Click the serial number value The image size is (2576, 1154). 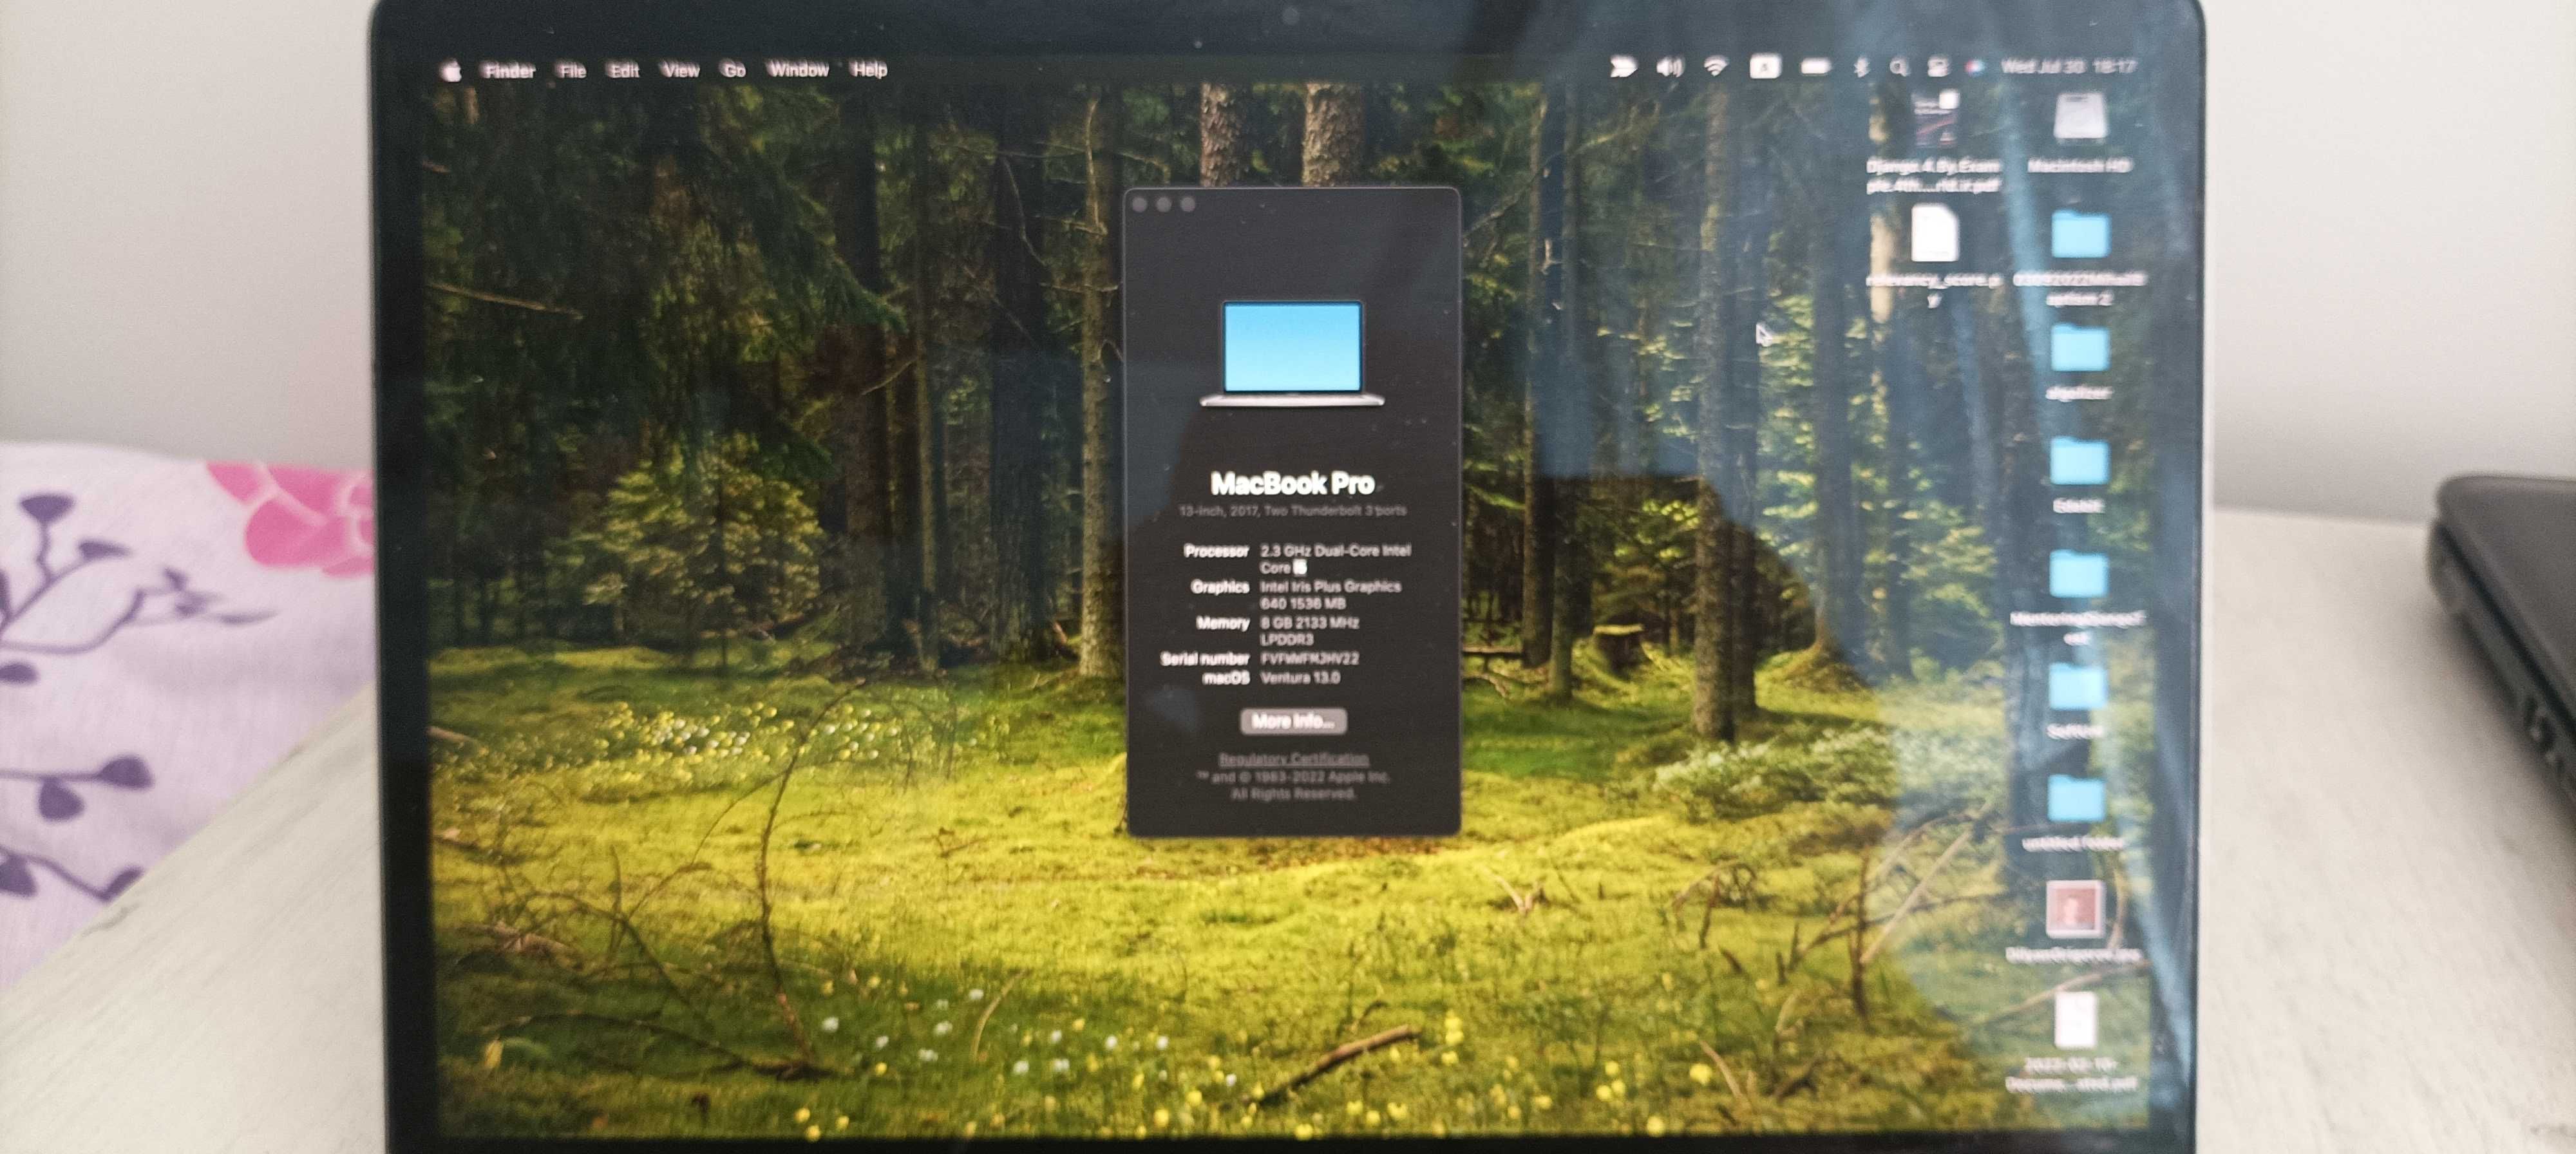[x=1309, y=659]
